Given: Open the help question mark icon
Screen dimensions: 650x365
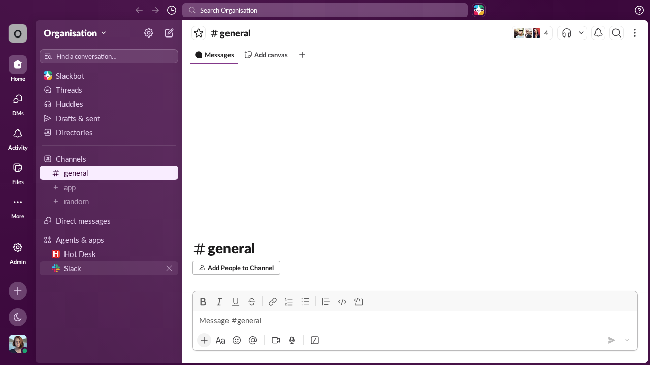Looking at the screenshot, I should click(x=639, y=10).
